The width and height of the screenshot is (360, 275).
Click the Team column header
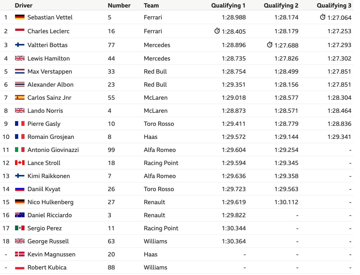click(151, 6)
